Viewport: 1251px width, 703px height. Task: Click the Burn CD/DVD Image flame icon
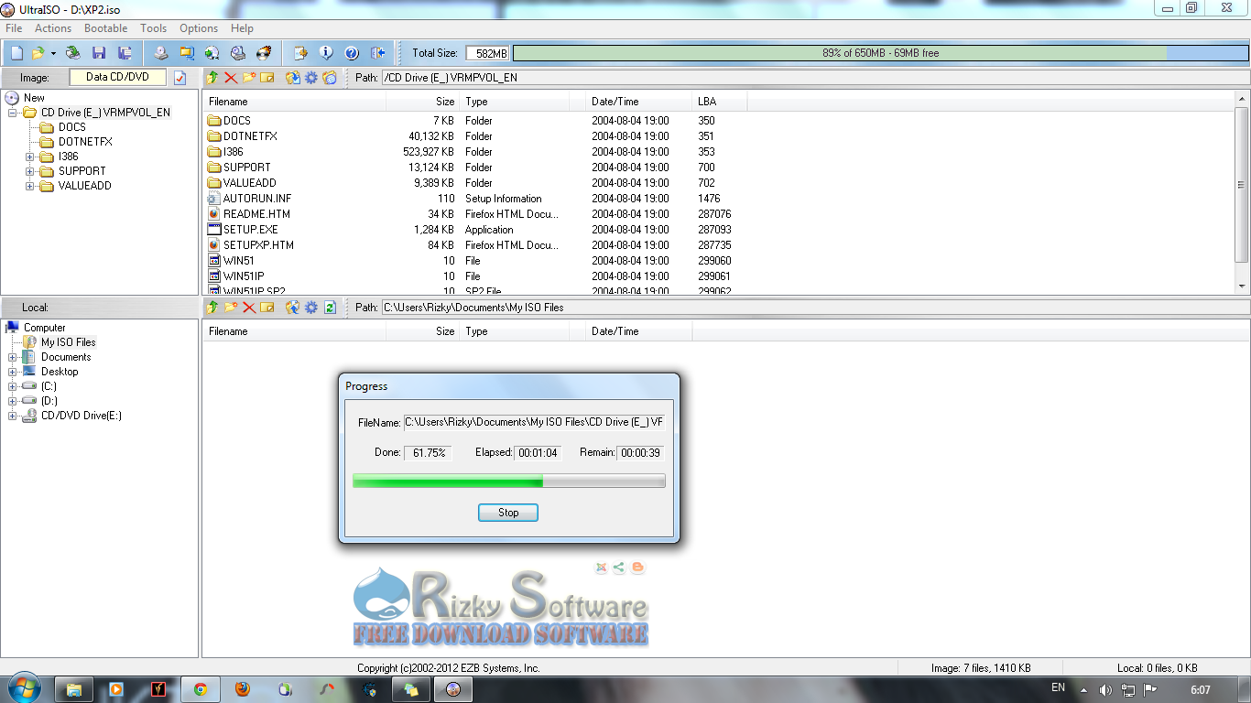coord(264,53)
